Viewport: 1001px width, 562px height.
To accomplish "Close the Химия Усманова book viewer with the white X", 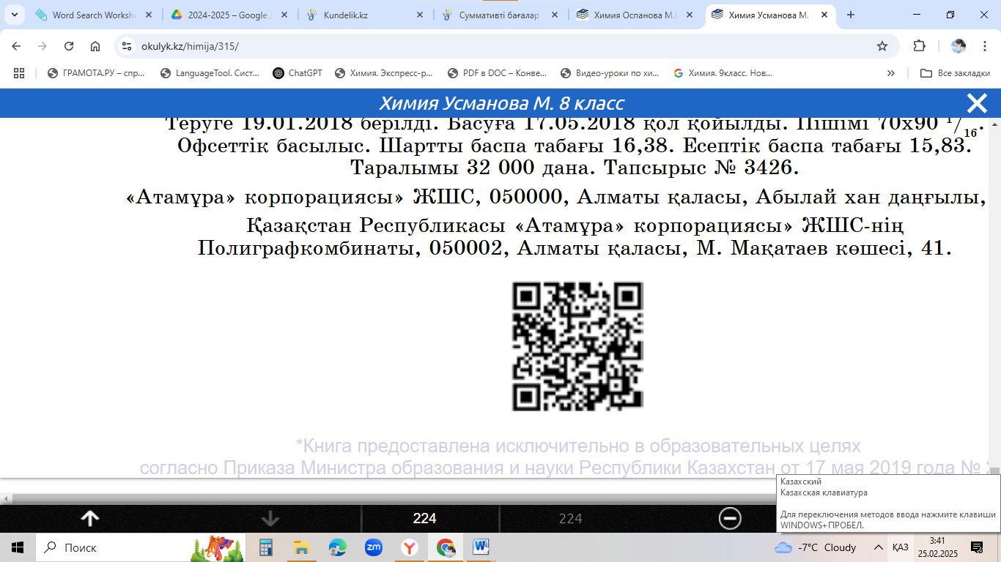I will [x=977, y=103].
